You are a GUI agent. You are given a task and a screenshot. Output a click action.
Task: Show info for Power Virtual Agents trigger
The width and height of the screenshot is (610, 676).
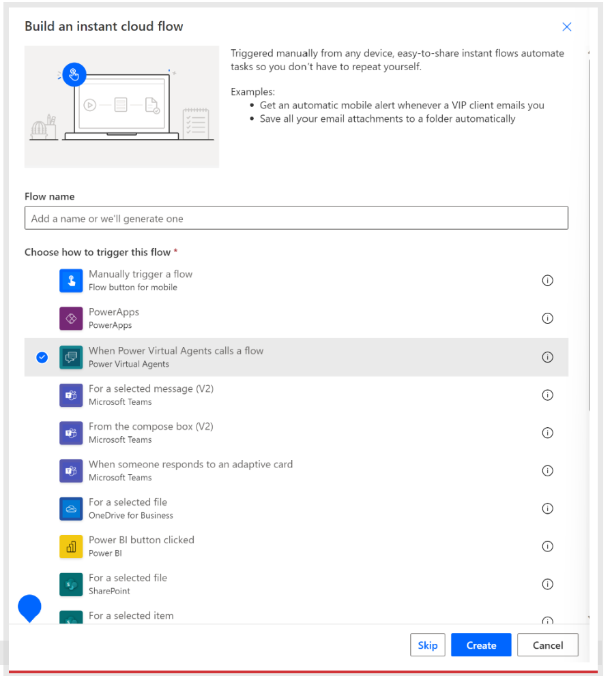click(x=547, y=357)
